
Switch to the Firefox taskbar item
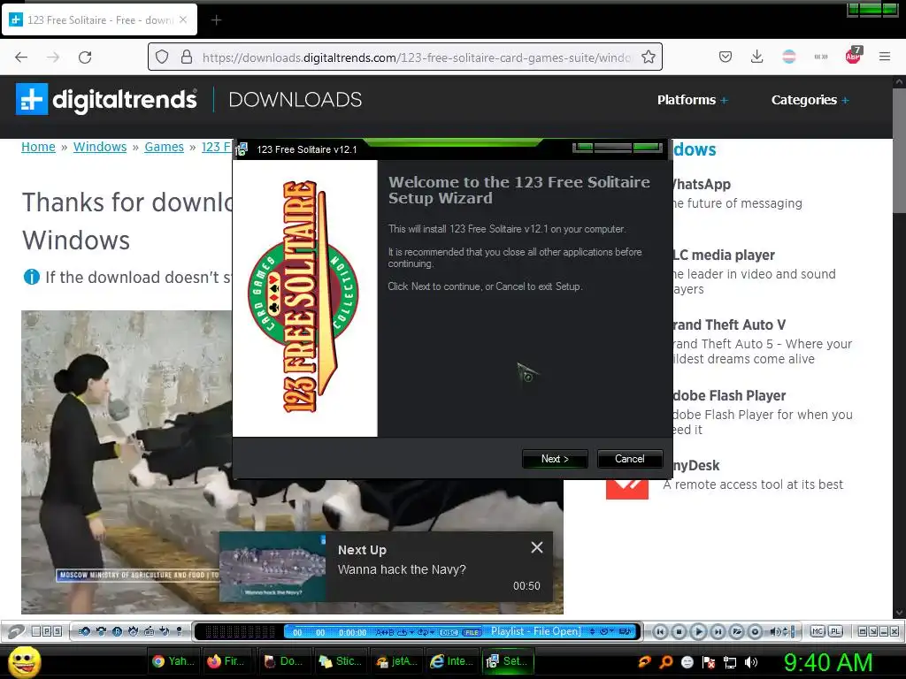227,661
